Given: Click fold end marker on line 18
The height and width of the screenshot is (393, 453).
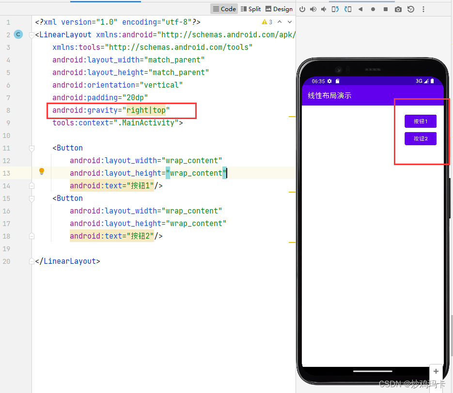Looking at the screenshot, I should pos(32,236).
